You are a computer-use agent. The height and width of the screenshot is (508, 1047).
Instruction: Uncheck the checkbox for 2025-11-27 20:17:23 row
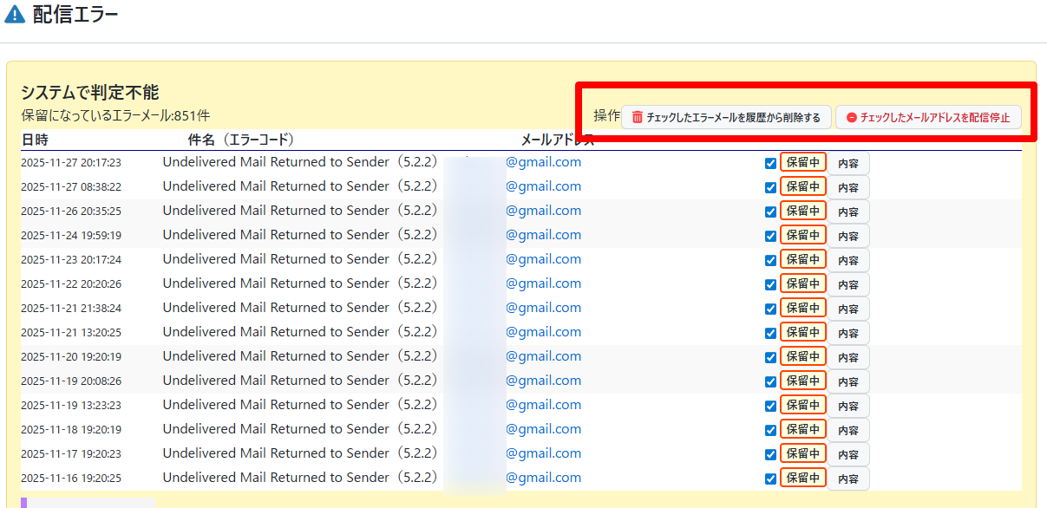771,163
